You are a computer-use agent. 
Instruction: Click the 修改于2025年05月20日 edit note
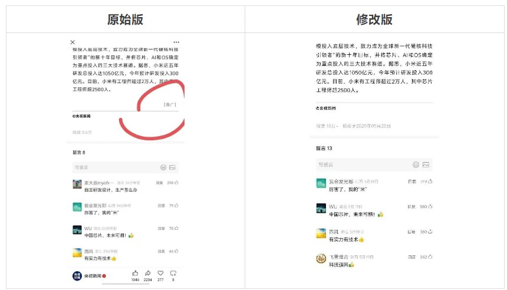click(x=367, y=126)
